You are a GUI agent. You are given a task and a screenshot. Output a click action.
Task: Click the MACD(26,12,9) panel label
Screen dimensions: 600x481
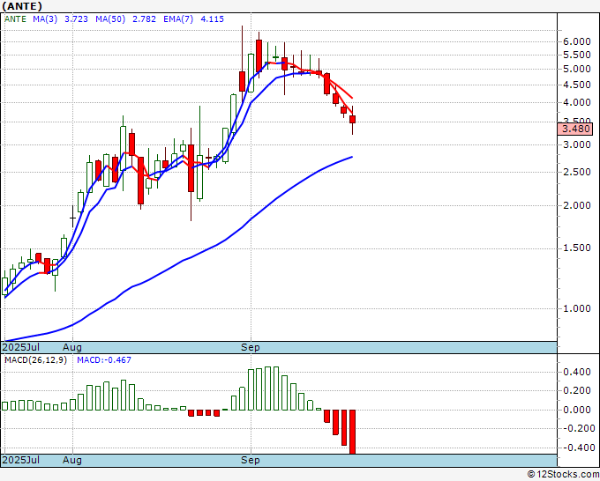[x=35, y=360]
